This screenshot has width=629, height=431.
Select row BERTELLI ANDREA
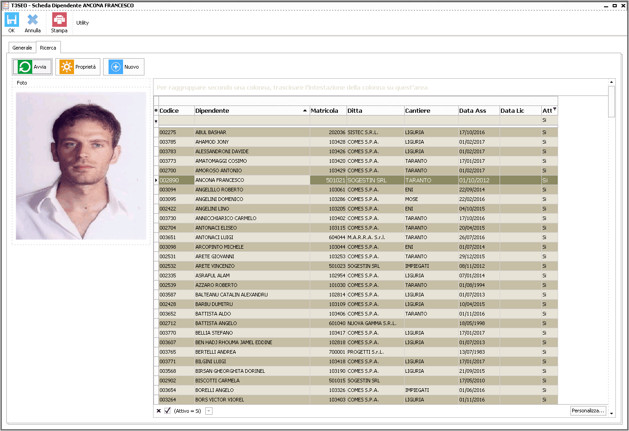[358, 352]
